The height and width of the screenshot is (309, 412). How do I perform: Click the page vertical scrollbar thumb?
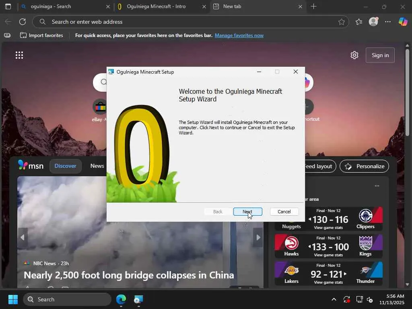coord(407,92)
